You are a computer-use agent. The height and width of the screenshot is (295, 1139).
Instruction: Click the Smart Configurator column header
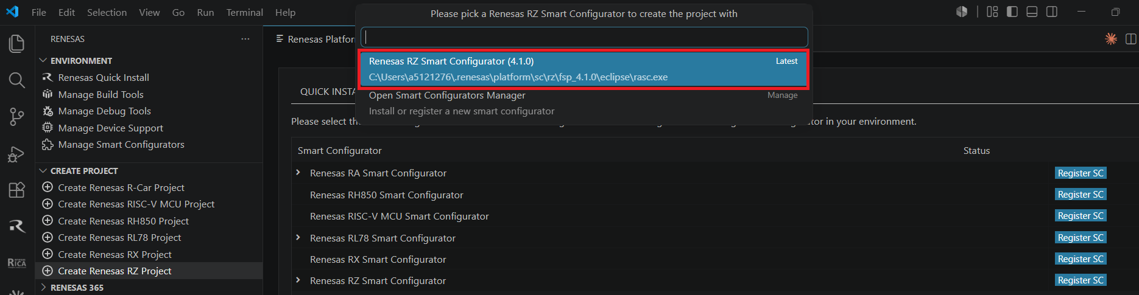pos(339,150)
